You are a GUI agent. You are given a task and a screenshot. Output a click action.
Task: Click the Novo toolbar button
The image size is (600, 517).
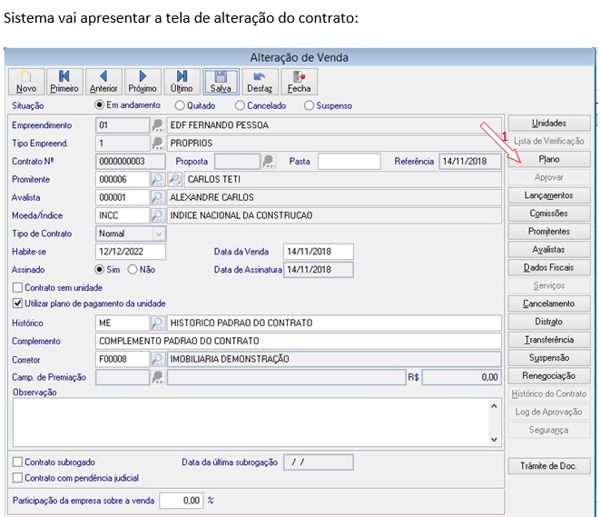click(26, 82)
